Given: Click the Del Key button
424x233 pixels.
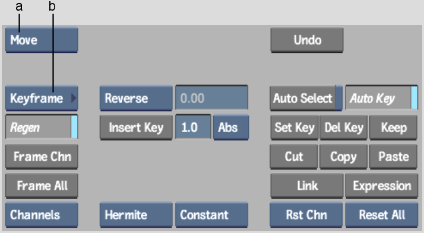Looking at the screenshot, I should tap(343, 127).
